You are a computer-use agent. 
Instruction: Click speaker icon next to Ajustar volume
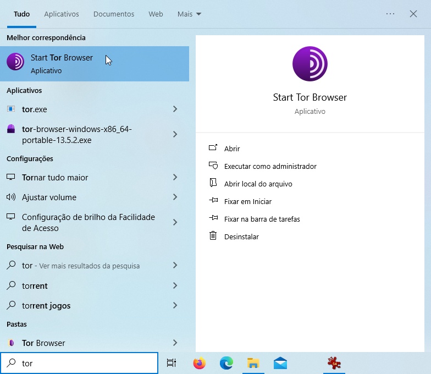coord(11,197)
